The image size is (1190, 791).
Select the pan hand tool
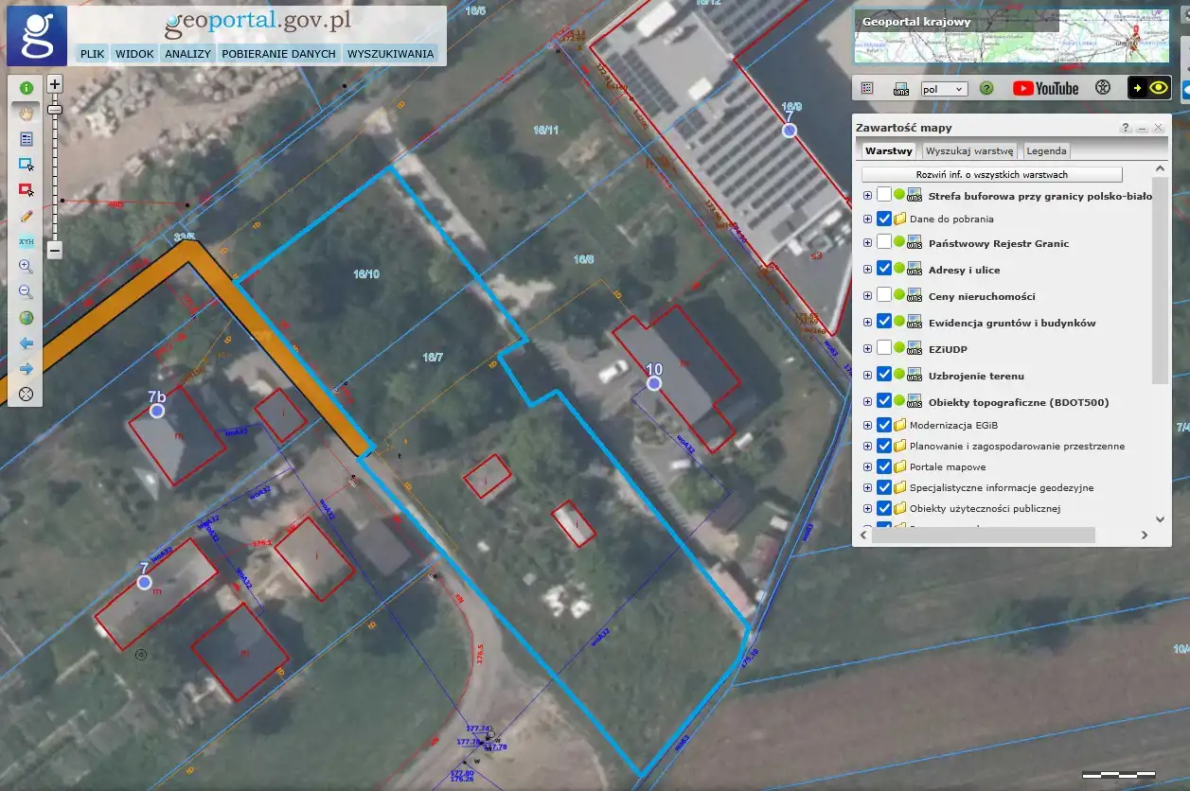point(27,113)
